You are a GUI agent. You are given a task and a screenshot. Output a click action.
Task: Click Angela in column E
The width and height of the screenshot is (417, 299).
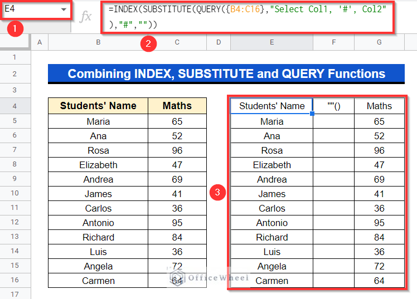click(271, 266)
